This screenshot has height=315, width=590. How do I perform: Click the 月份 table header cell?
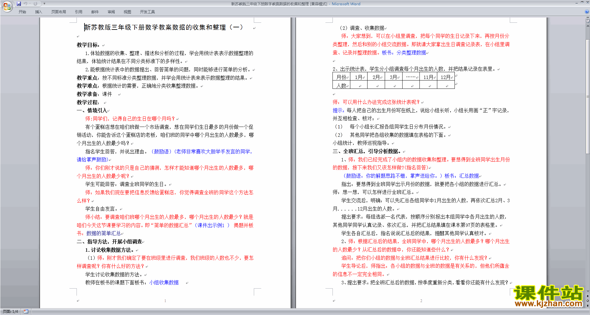tap(341, 77)
